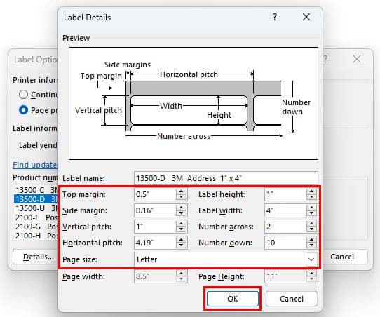Click the Number down value field
This screenshot has width=380, height=317.
pos(285,243)
